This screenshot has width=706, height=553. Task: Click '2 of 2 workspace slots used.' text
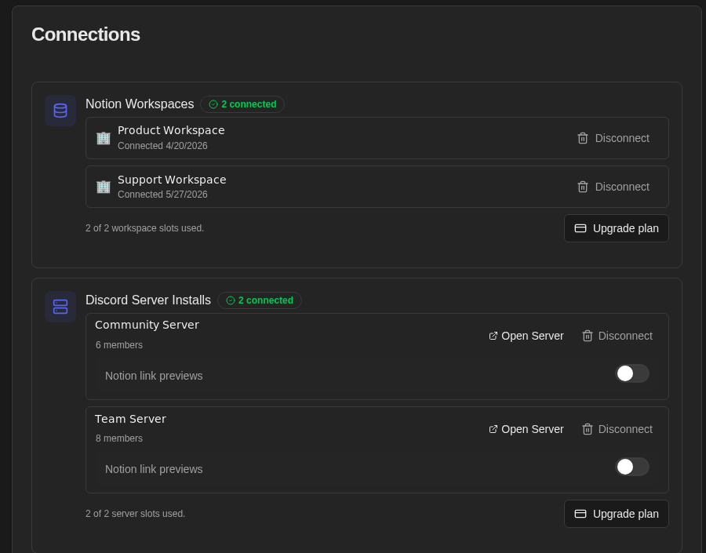coord(144,228)
